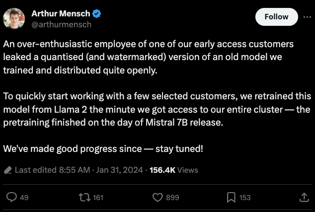Follow Arthur Mensch
This screenshot has width=315, height=212.
click(276, 17)
